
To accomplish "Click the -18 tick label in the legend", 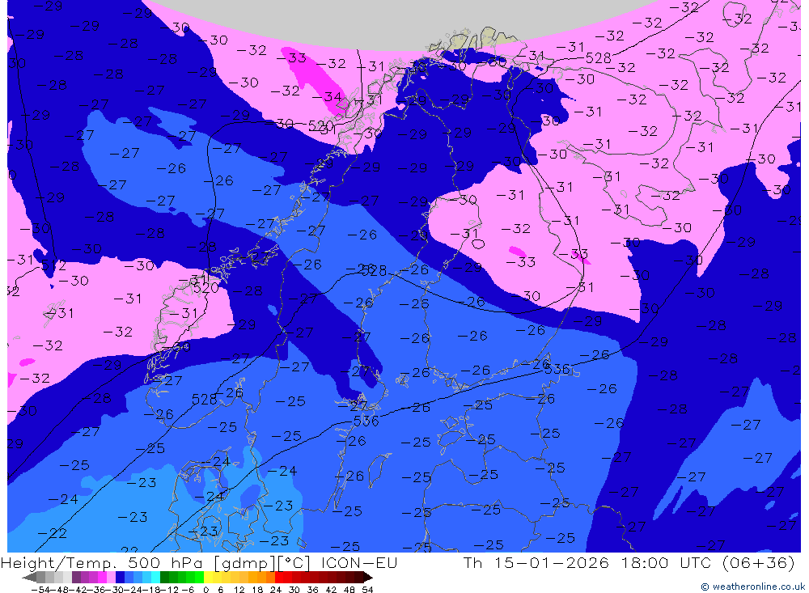I will (x=152, y=590).
